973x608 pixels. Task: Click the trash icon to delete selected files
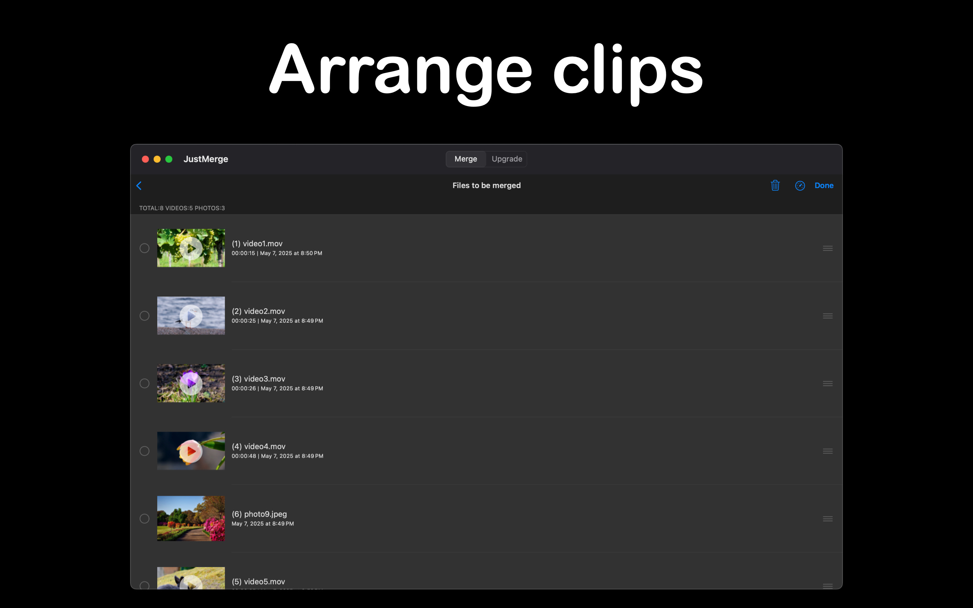point(775,185)
